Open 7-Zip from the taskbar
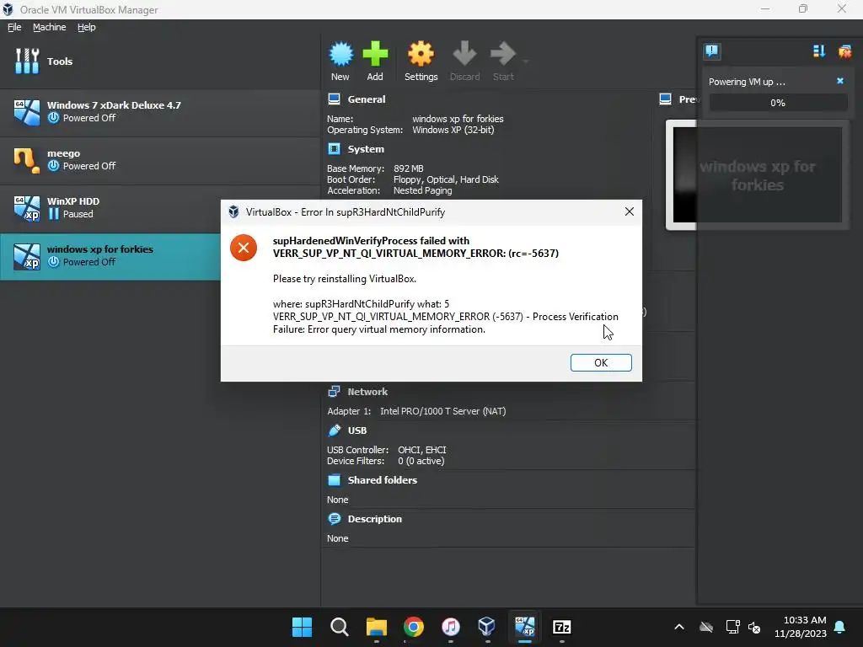Screen dimensions: 863x647 point(561,627)
